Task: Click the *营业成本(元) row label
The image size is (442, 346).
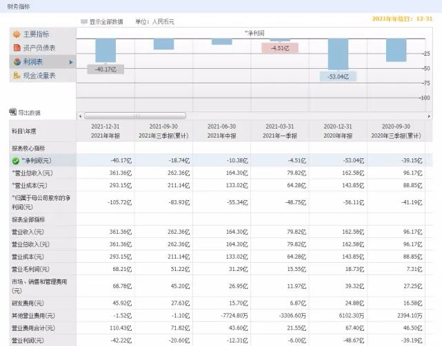Action: coord(30,185)
